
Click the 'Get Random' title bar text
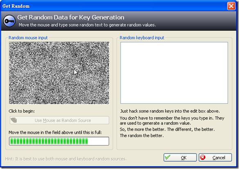tap(16, 6)
